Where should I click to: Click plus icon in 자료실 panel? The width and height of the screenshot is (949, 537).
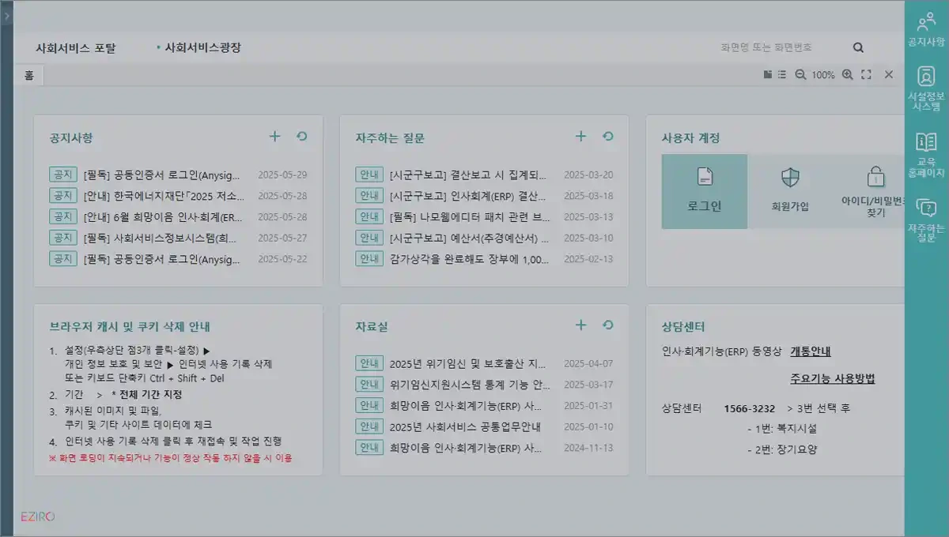point(580,325)
